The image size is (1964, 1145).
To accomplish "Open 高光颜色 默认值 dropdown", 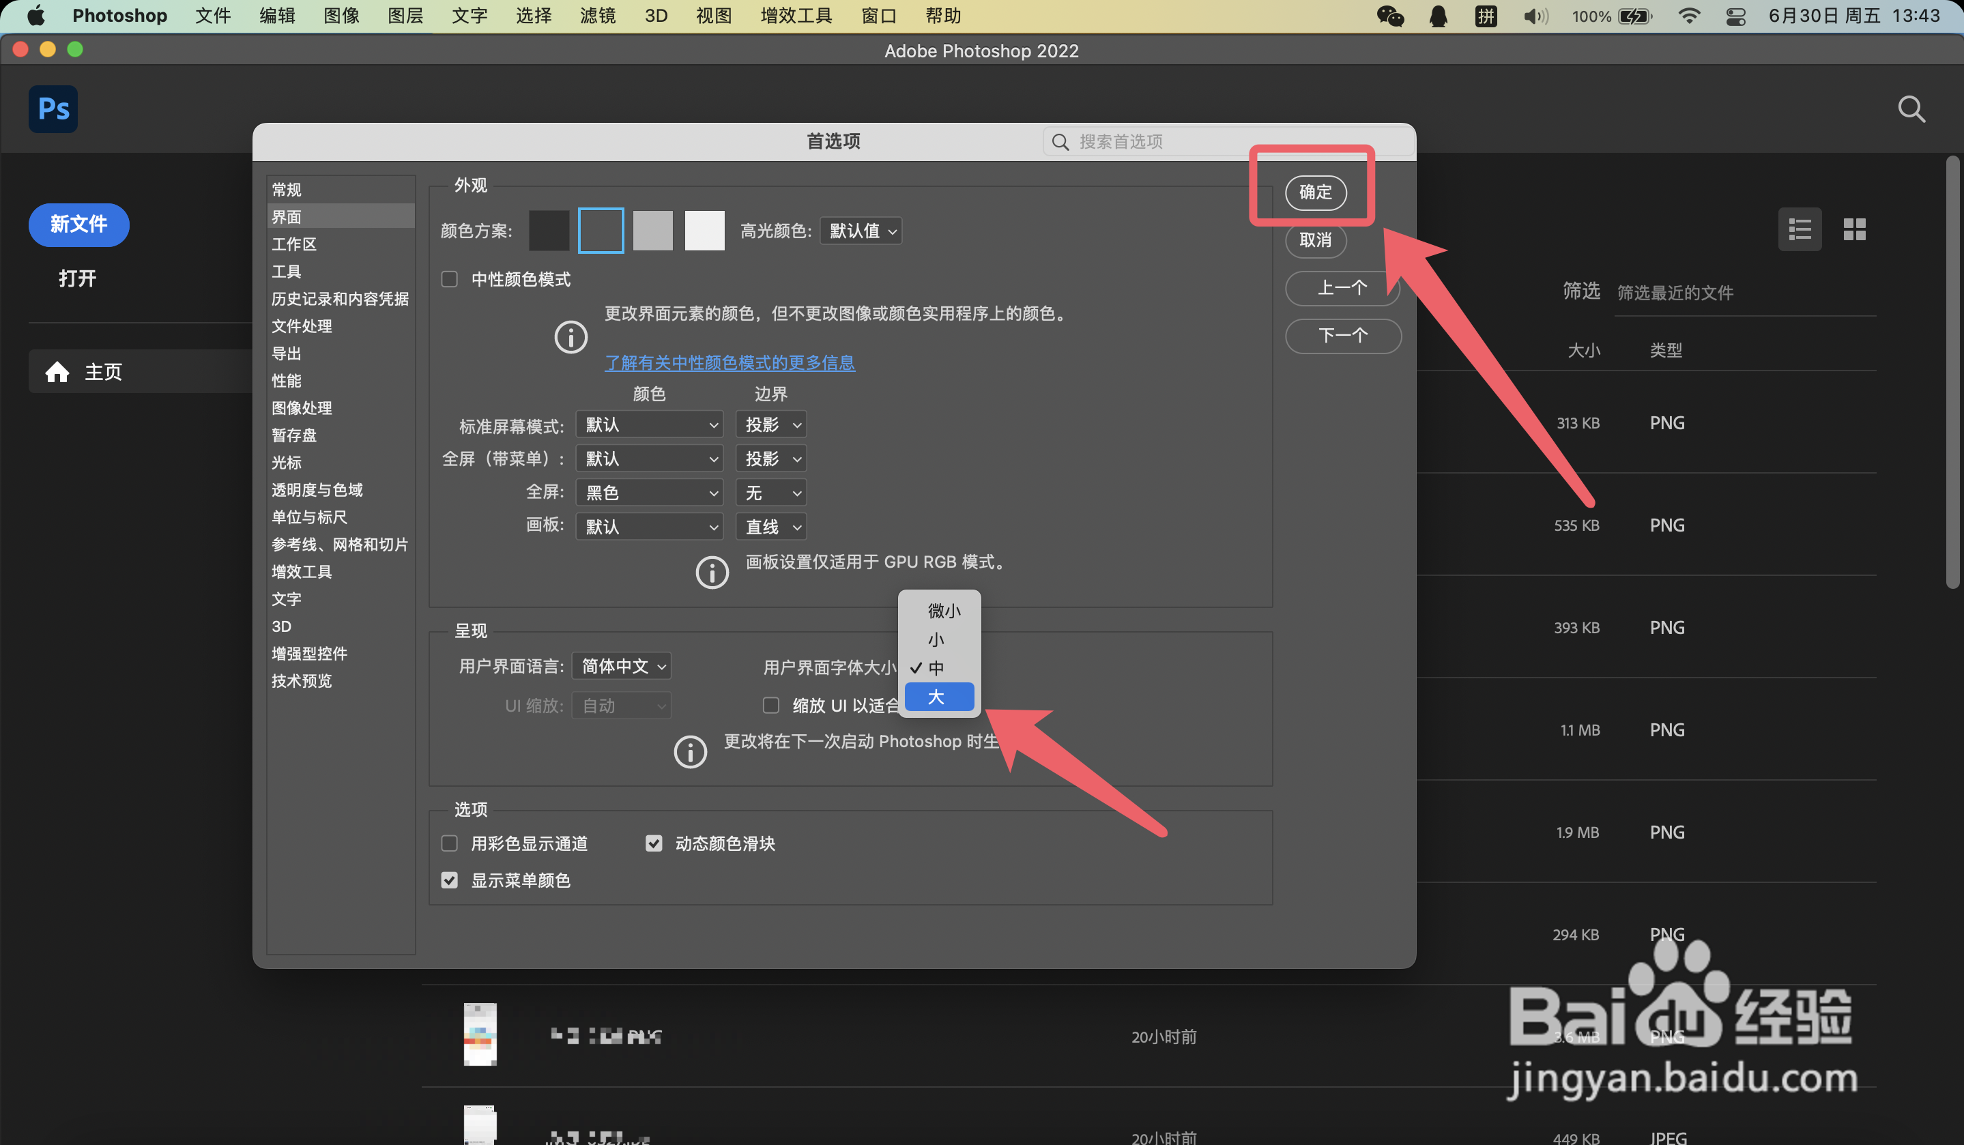I will (x=861, y=231).
